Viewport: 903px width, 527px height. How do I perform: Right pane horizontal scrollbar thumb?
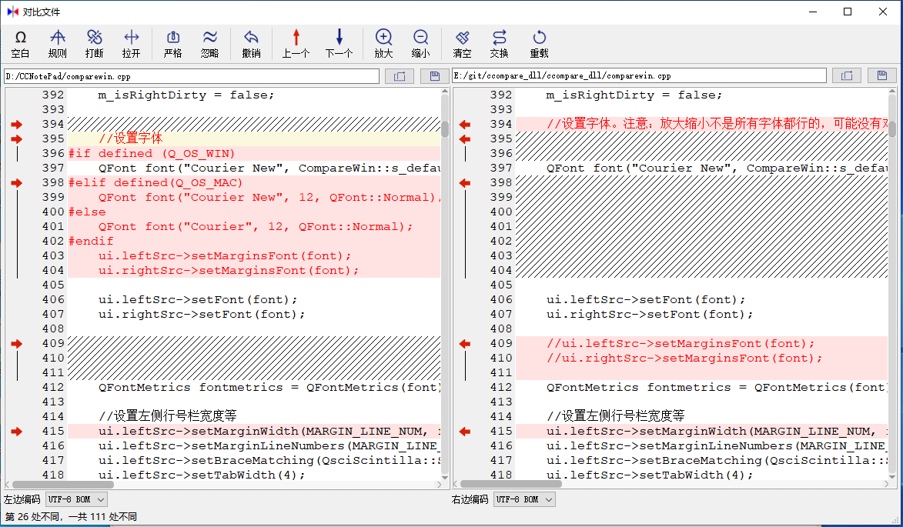pyautogui.click(x=511, y=485)
